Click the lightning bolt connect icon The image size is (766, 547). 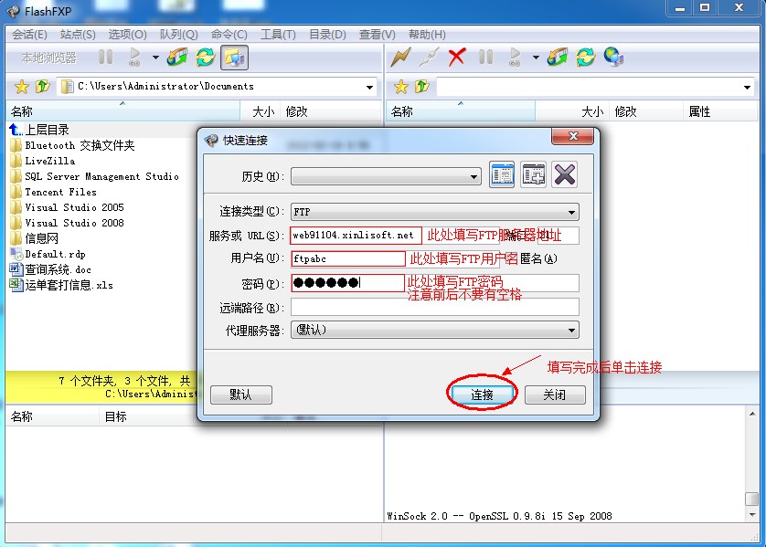(400, 58)
